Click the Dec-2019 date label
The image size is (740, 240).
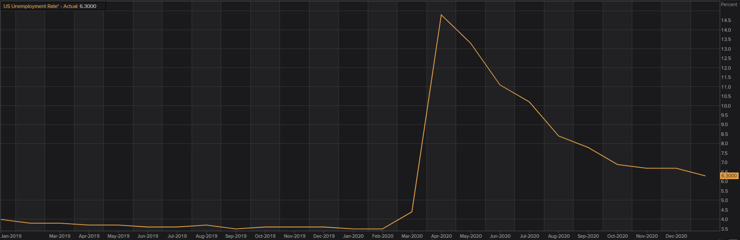(324, 236)
